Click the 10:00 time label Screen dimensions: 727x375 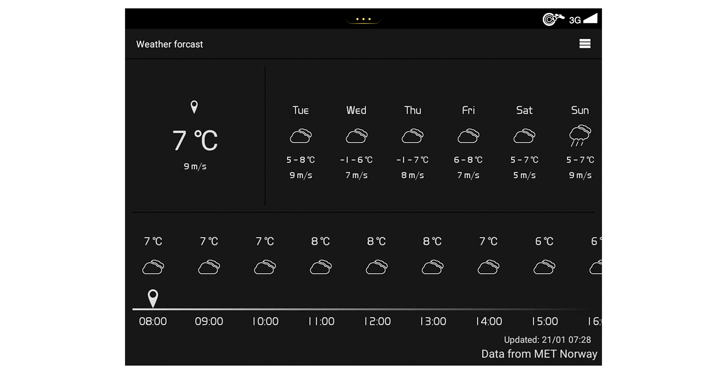[265, 322]
